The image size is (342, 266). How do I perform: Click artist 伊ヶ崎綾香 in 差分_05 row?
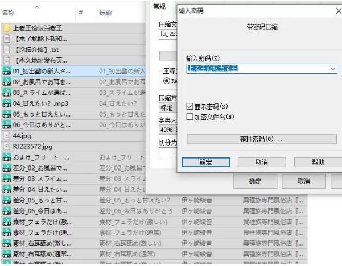[x=196, y=200]
